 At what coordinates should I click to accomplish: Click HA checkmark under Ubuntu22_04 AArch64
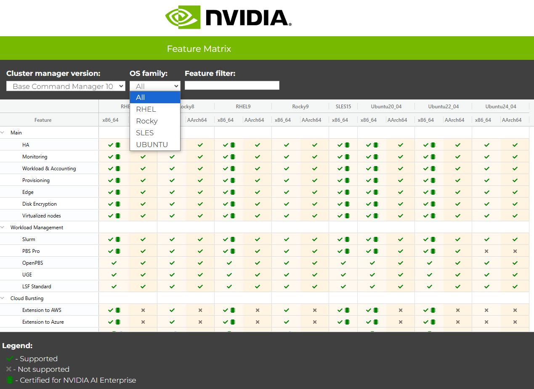458,145
